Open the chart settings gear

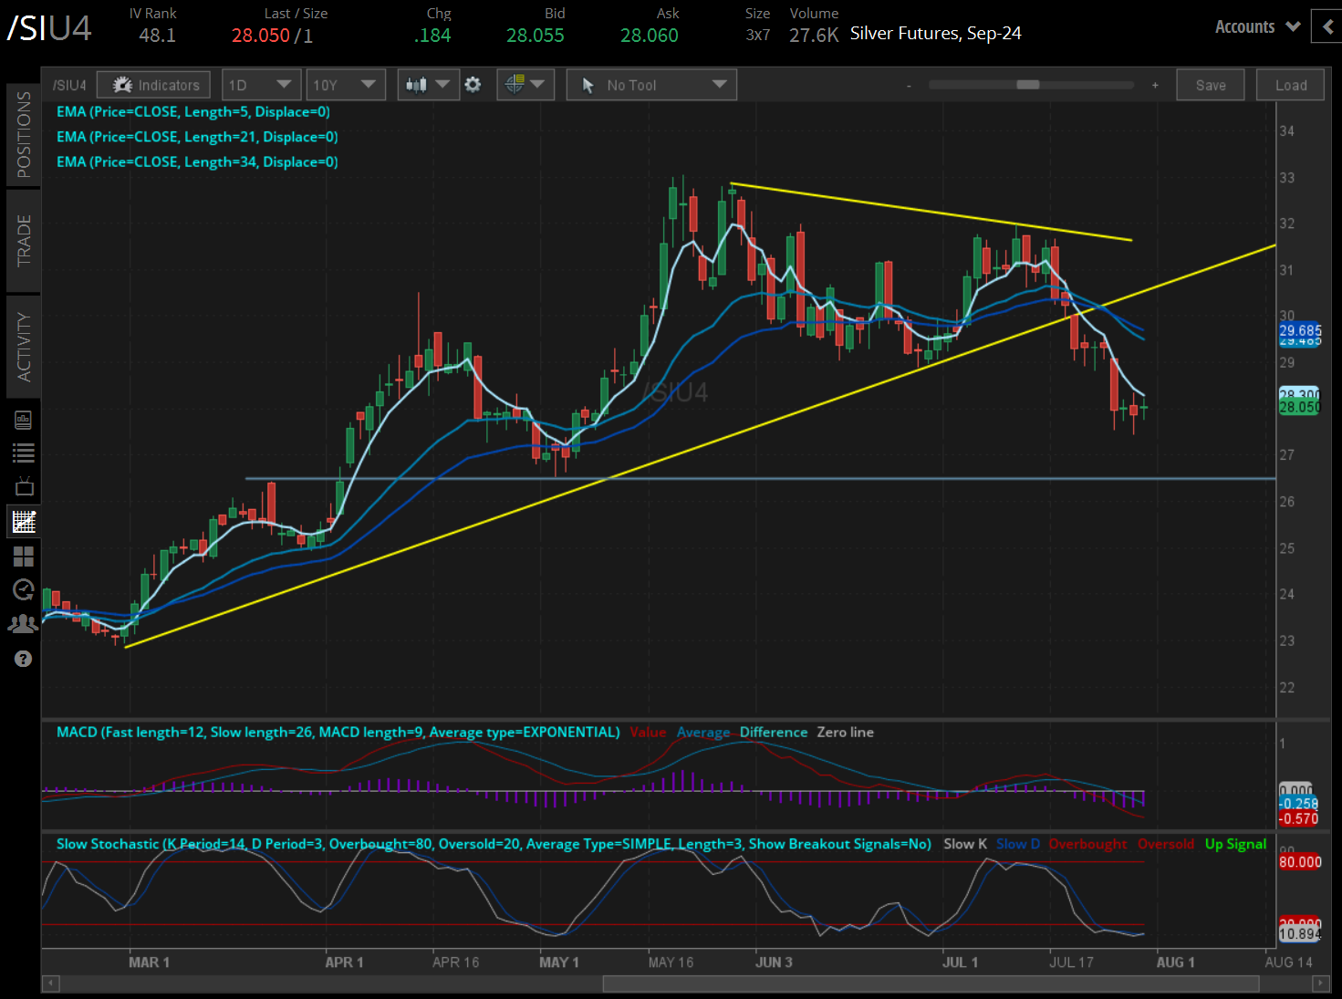coord(473,84)
